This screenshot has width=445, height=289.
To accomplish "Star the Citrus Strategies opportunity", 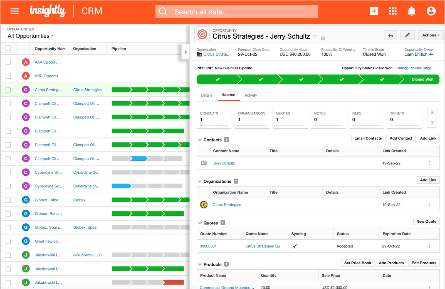I will click(x=315, y=36).
